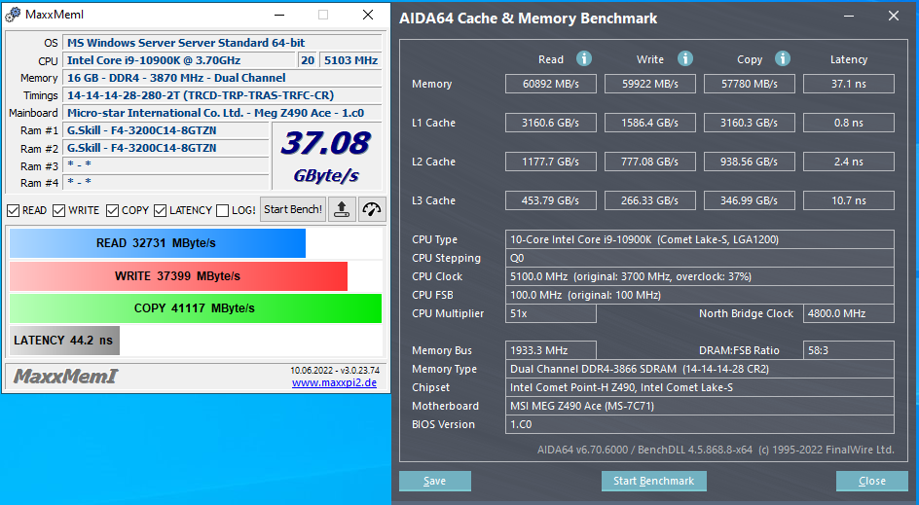
Task: Click Ram #2 G.Skill F4-3200C14-8GTZN field
Action: pos(165,148)
